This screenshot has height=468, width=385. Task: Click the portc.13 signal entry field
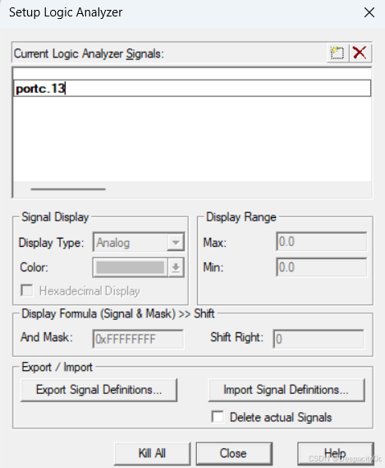click(x=192, y=88)
